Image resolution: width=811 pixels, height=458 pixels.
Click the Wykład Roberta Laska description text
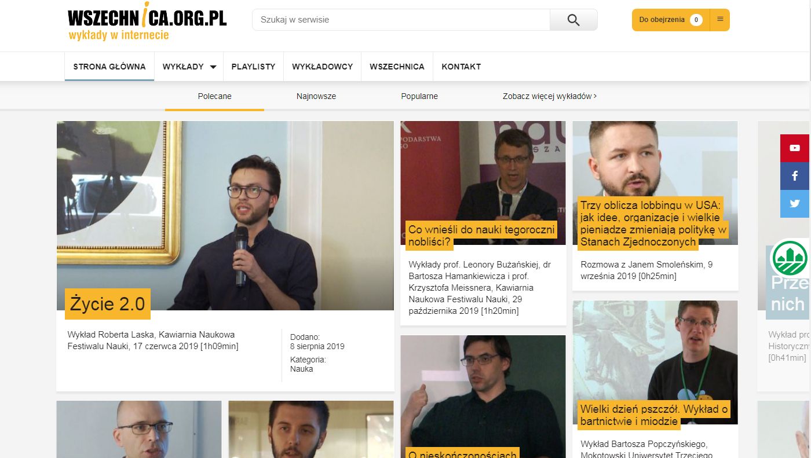point(153,340)
